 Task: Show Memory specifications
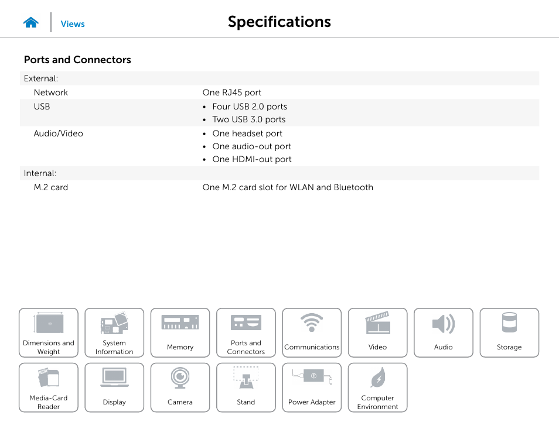180,332
